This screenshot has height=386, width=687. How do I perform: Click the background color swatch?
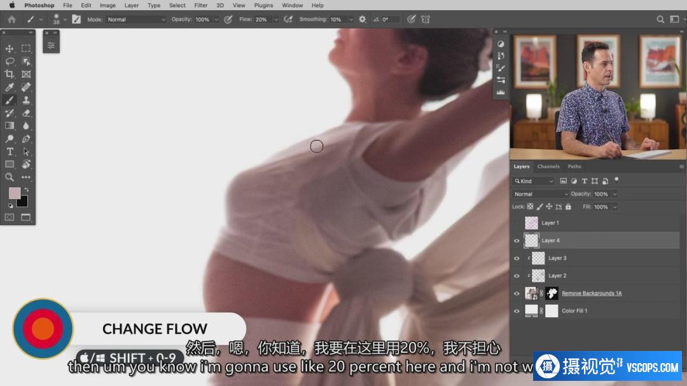click(24, 202)
